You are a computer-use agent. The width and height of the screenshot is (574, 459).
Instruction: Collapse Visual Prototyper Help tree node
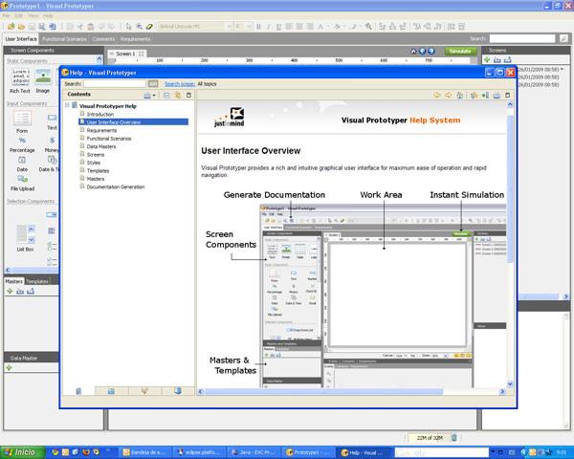(x=67, y=105)
